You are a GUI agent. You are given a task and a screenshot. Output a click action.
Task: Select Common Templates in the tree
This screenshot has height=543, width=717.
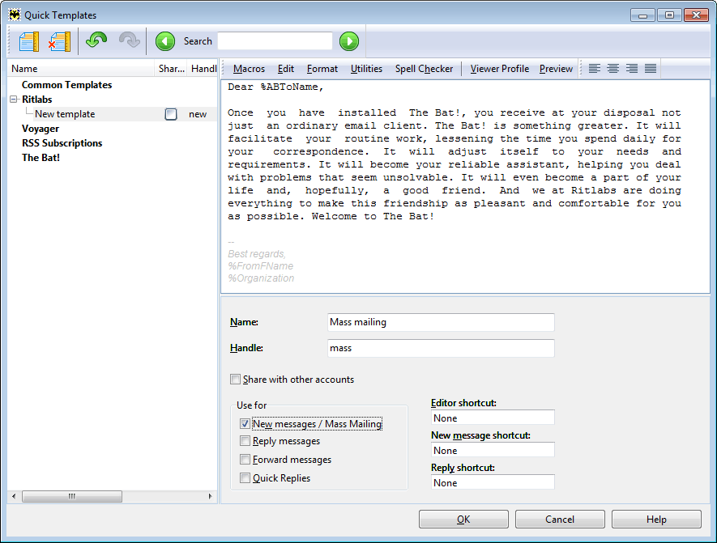(66, 85)
